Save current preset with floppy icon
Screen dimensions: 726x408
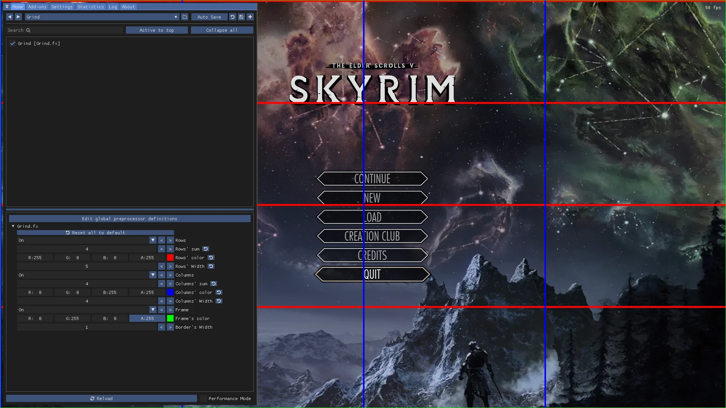tap(241, 17)
